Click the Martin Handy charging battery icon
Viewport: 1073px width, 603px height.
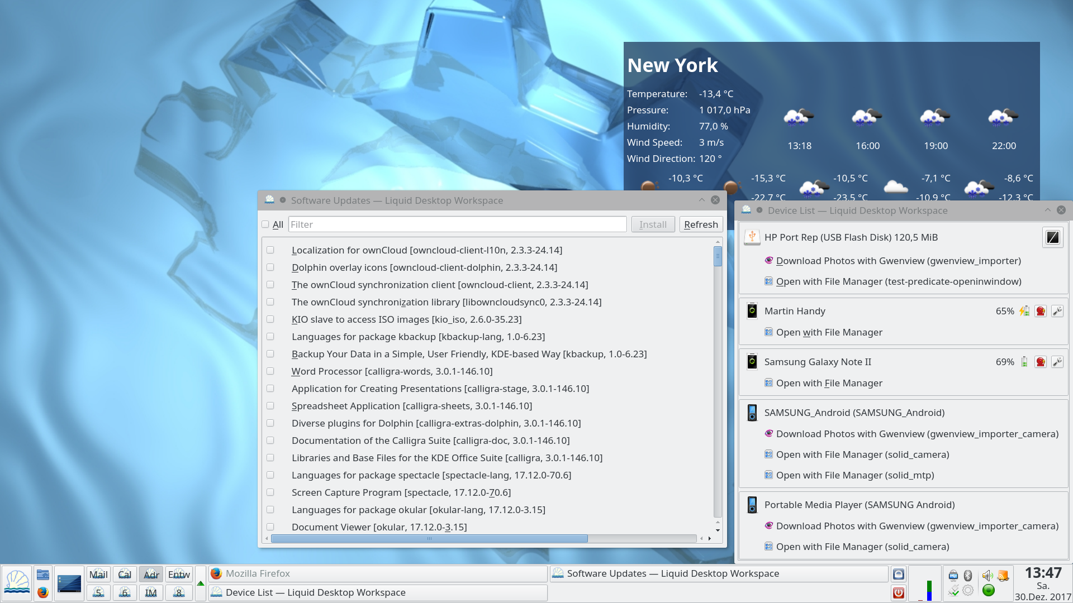coord(1024,311)
